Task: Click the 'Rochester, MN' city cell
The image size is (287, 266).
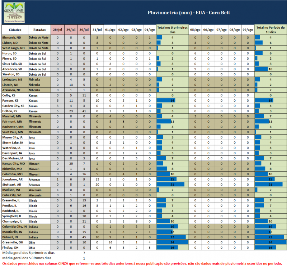Action: [x=15, y=127]
